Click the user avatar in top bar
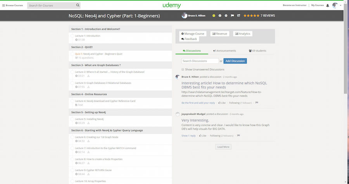This screenshot has width=349, height=184. (x=335, y=5)
